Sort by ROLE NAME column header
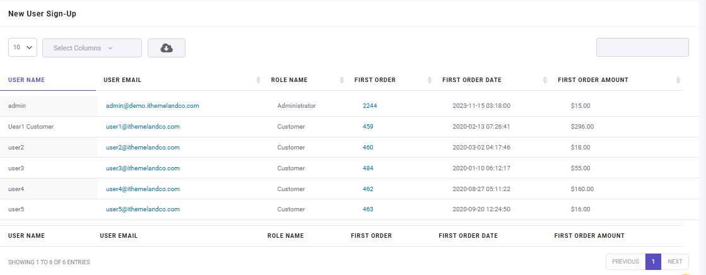This screenshot has height=275, width=706. click(289, 80)
